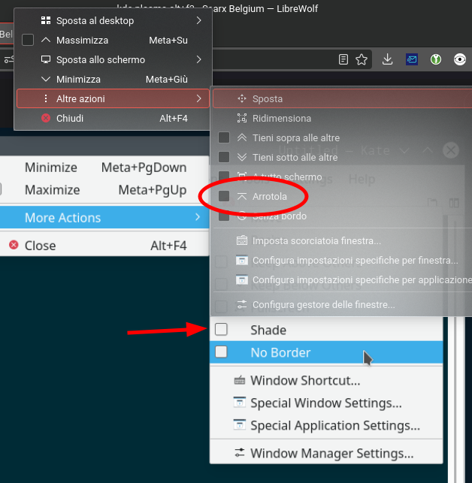
Task: Bookmark page with LibreWolf star icon
Action: [362, 59]
